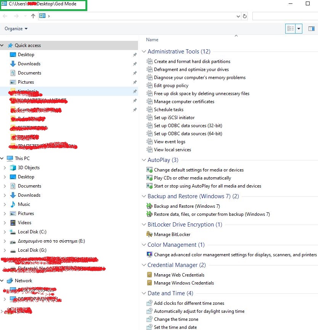Collapse Administrative Tools group
This screenshot has height=330, width=318.
tap(144, 51)
